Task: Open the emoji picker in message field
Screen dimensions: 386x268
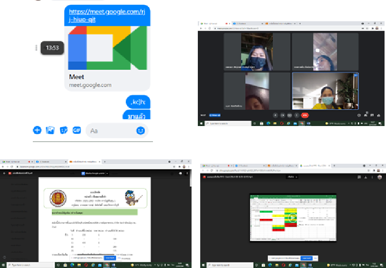Action: 140,130
